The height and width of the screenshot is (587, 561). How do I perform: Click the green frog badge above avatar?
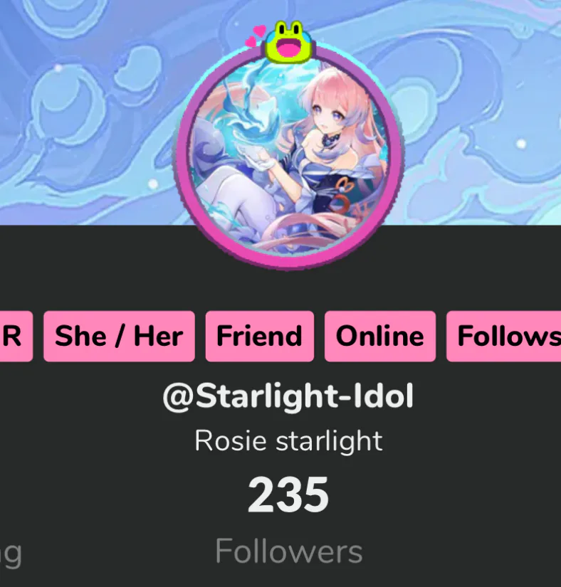[289, 42]
